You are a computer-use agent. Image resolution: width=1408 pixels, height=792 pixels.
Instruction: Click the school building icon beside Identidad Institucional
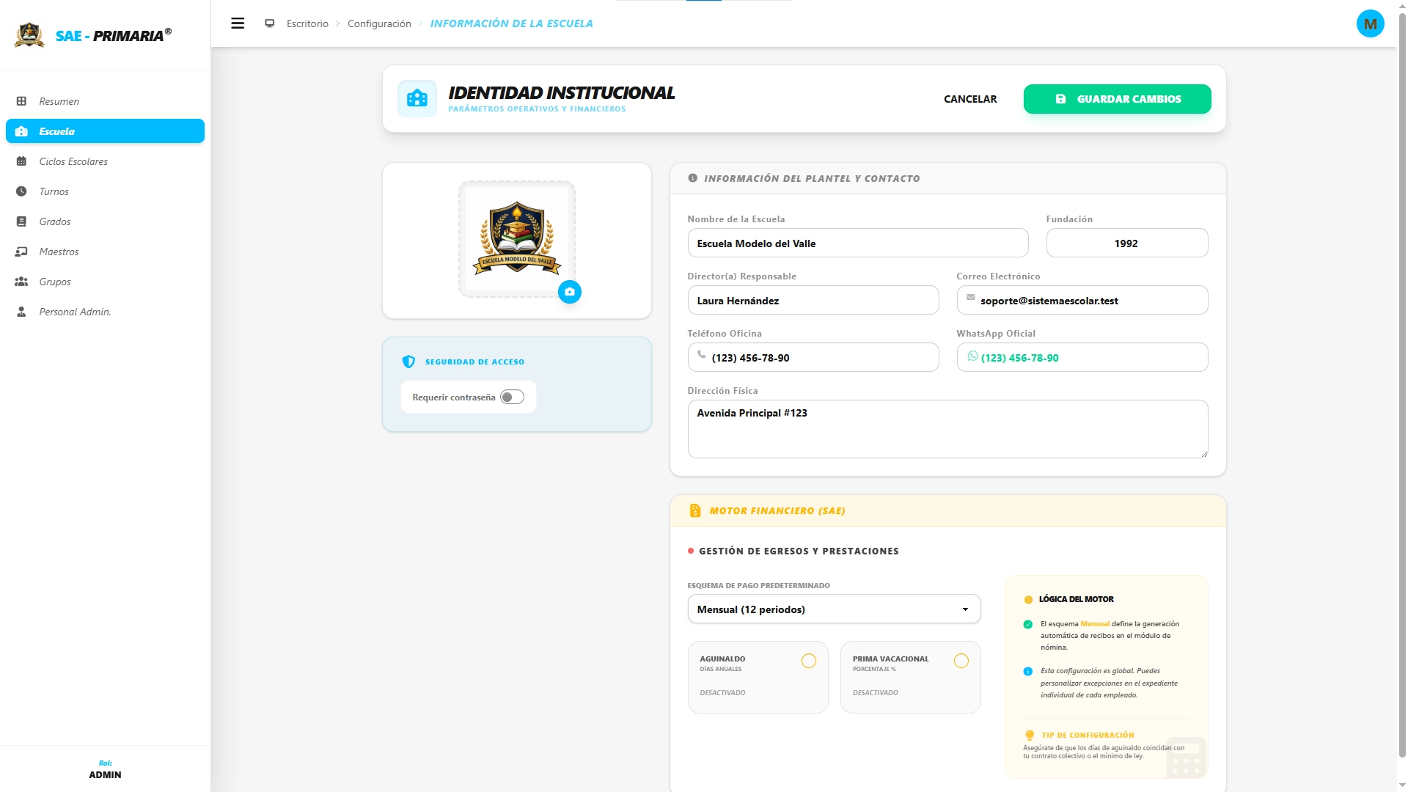point(417,99)
